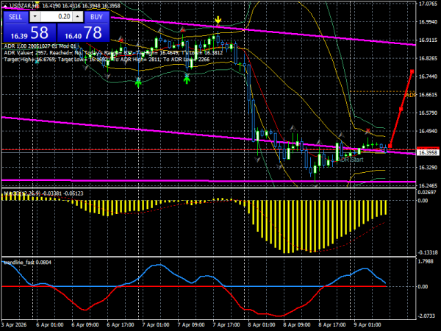Click the 16.2465 price scale label

[428, 185]
